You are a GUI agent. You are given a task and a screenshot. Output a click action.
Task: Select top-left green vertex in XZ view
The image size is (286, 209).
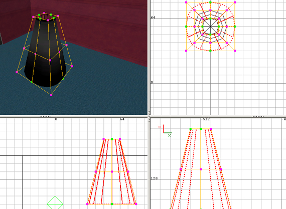point(191,129)
